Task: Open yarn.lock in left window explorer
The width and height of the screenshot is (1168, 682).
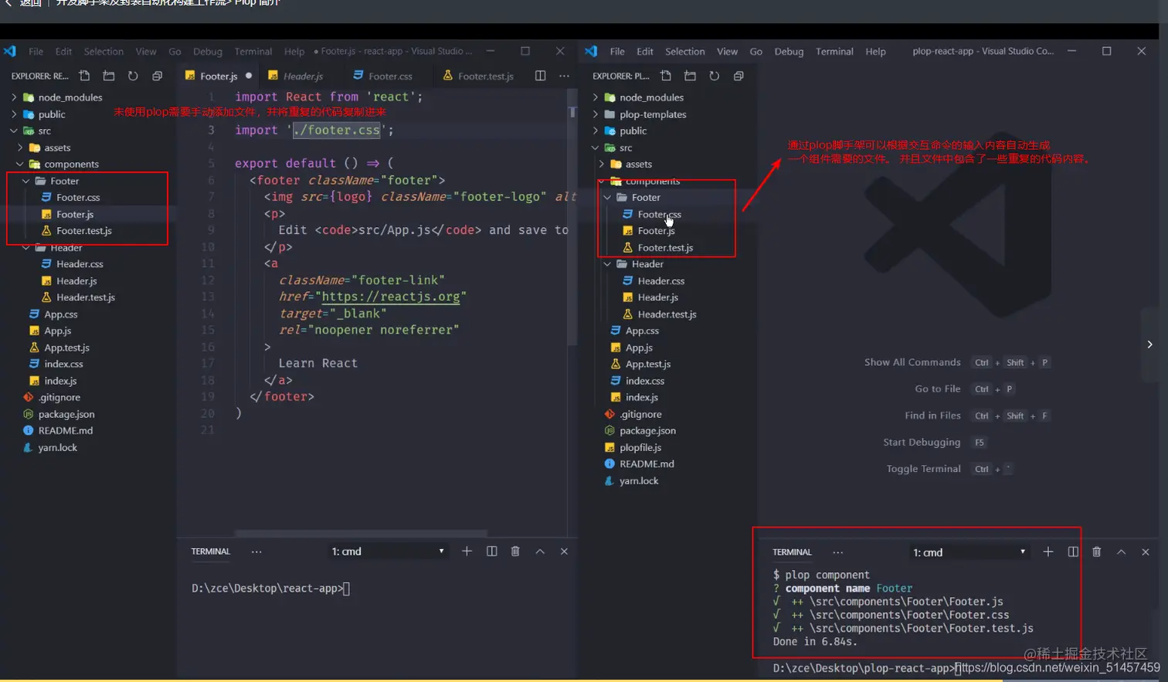Action: pos(58,447)
